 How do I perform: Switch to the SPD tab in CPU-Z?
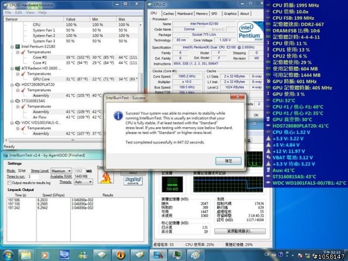(x=214, y=14)
